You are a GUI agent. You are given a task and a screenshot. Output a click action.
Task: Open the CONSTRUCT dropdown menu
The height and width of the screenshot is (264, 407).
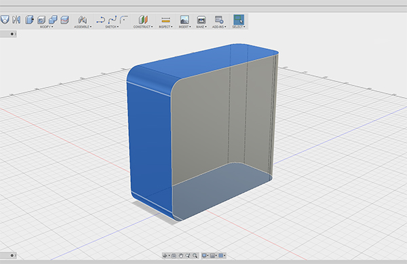[143, 26]
